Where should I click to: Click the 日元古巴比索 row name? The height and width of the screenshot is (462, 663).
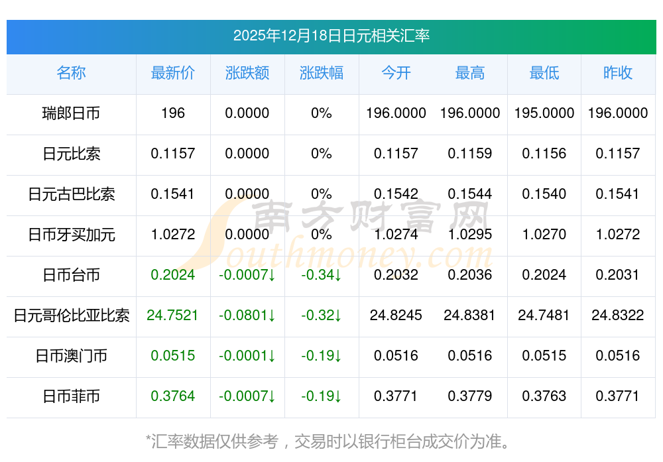point(71,194)
